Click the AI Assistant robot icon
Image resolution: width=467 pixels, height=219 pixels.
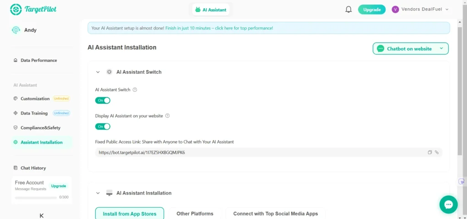pos(198,10)
